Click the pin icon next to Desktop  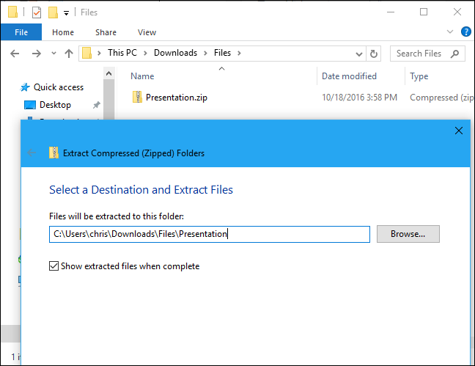click(96, 105)
